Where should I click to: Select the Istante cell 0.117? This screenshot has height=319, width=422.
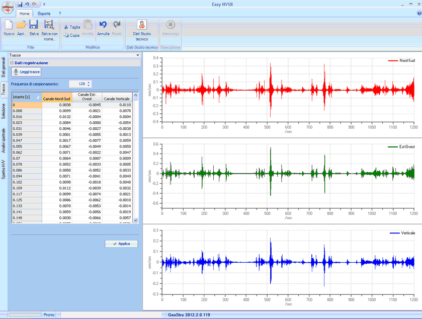coord(27,194)
